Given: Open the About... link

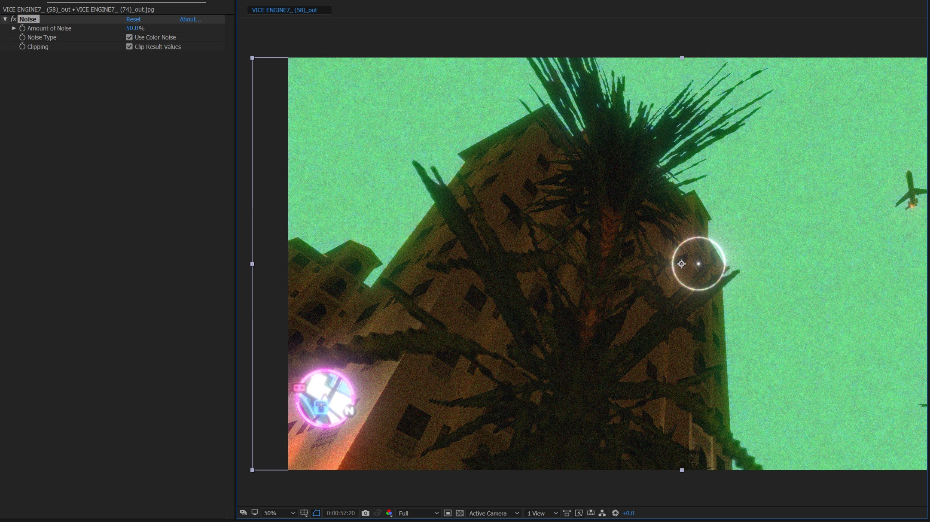Looking at the screenshot, I should tap(190, 19).
